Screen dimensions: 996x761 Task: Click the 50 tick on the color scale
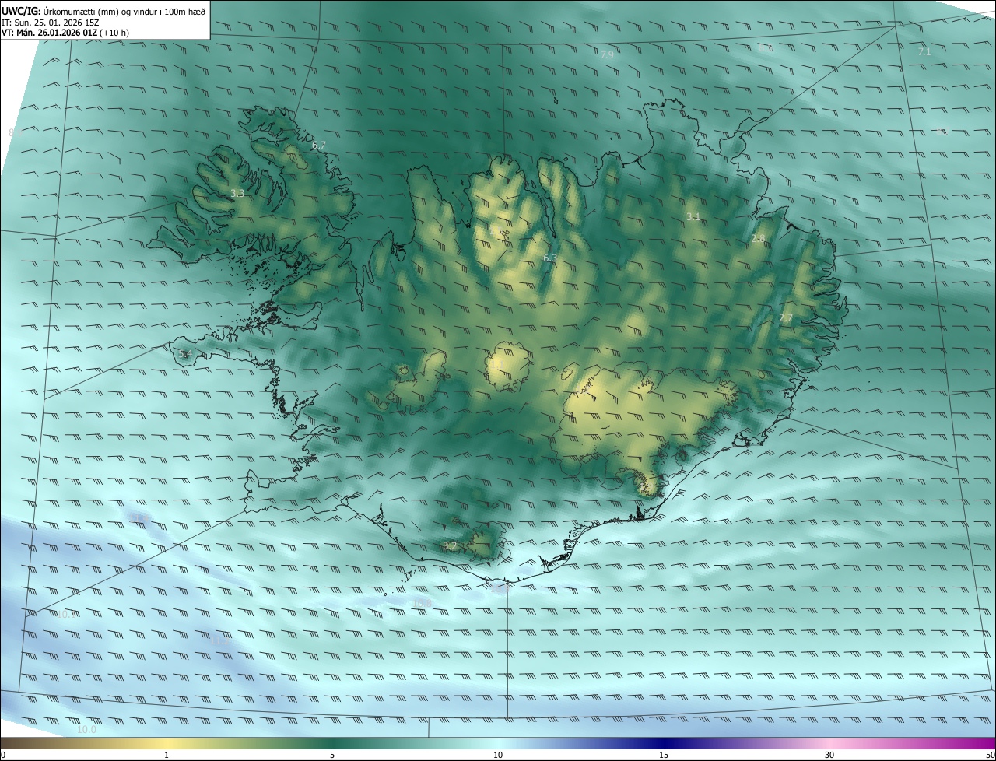(990, 755)
